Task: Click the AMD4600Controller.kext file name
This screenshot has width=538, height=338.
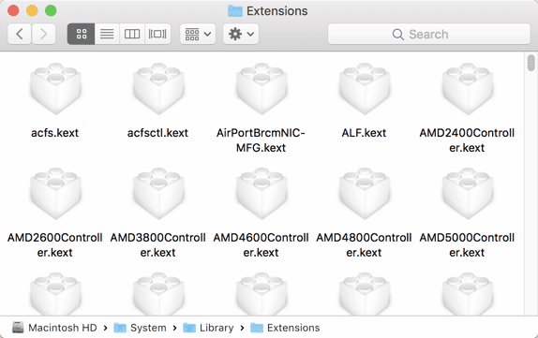Action: tap(261, 245)
